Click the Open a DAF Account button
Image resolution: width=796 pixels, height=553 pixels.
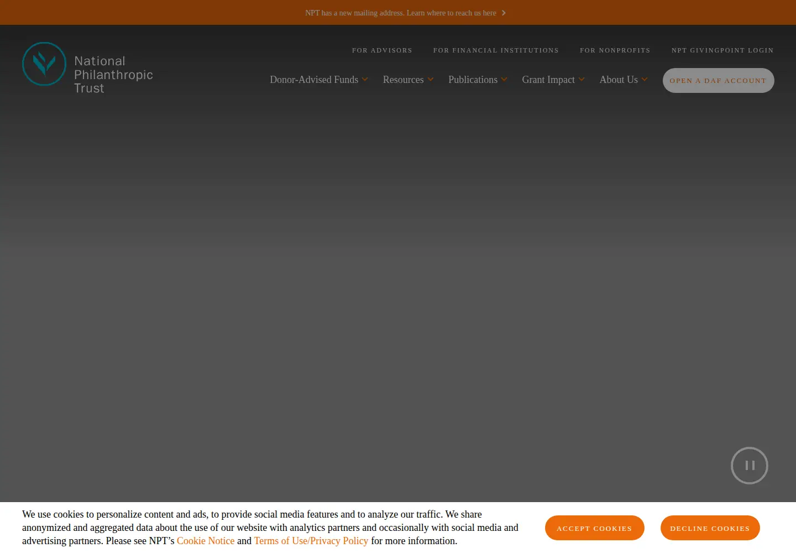718,81
